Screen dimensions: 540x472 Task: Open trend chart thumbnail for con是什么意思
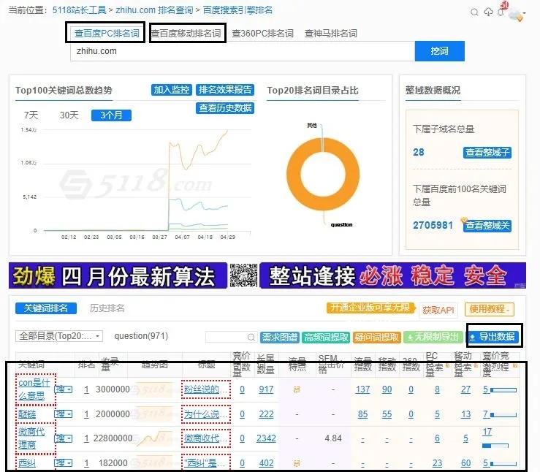pos(153,389)
